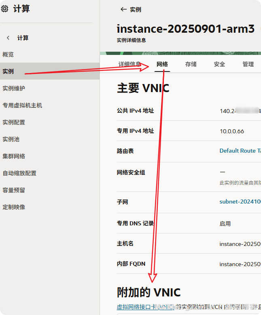Image resolution: width=261 pixels, height=315 pixels.
Task: Open 实例维护 in the sidebar
Action: tap(14, 88)
